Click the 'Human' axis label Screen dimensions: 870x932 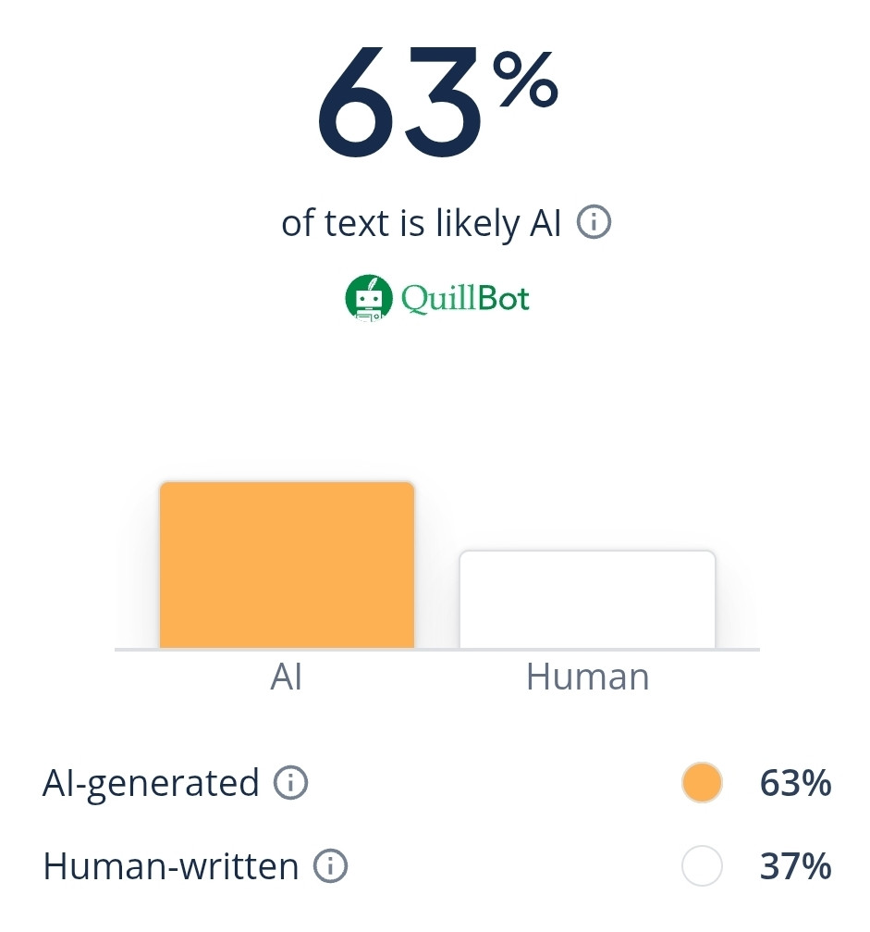(x=587, y=677)
